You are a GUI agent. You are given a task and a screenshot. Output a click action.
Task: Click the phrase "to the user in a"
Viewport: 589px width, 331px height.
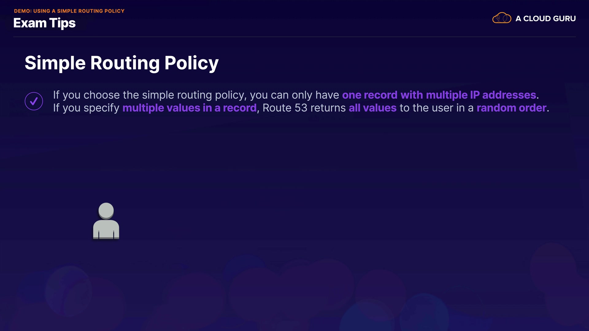pos(436,108)
